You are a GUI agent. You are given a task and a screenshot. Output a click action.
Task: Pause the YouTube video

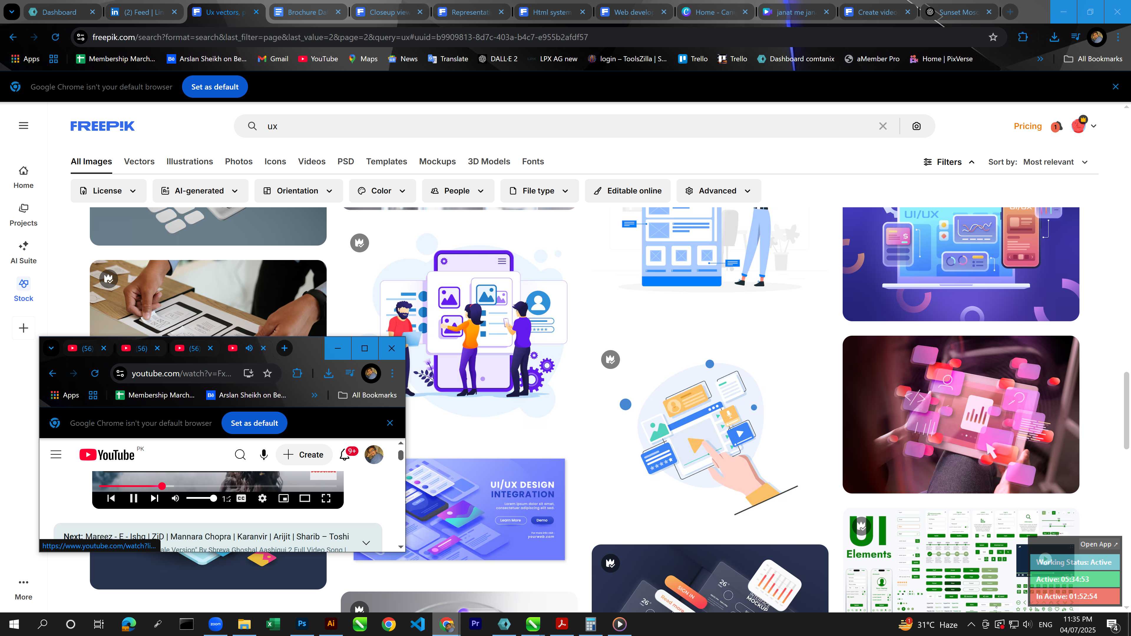133,498
